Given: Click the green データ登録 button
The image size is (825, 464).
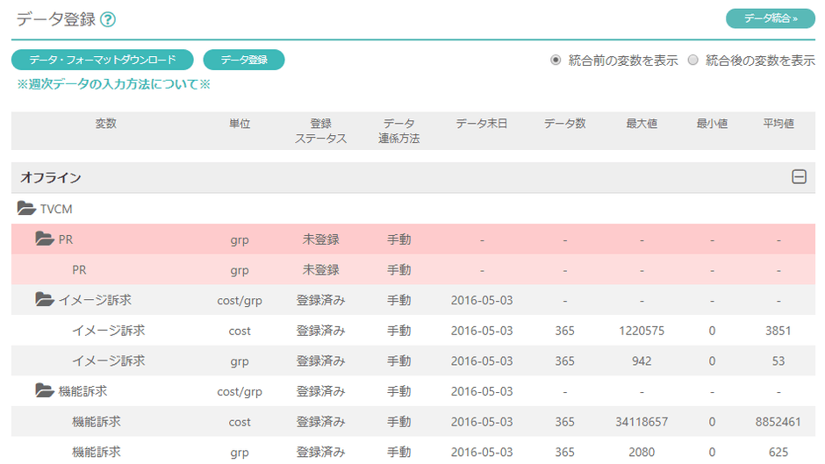Looking at the screenshot, I should point(244,60).
